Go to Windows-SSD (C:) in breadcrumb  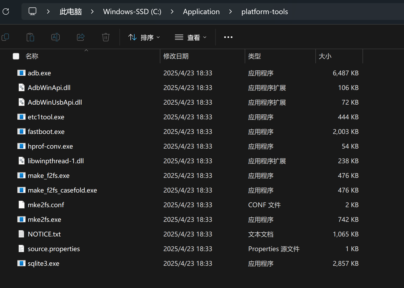pyautogui.click(x=132, y=12)
